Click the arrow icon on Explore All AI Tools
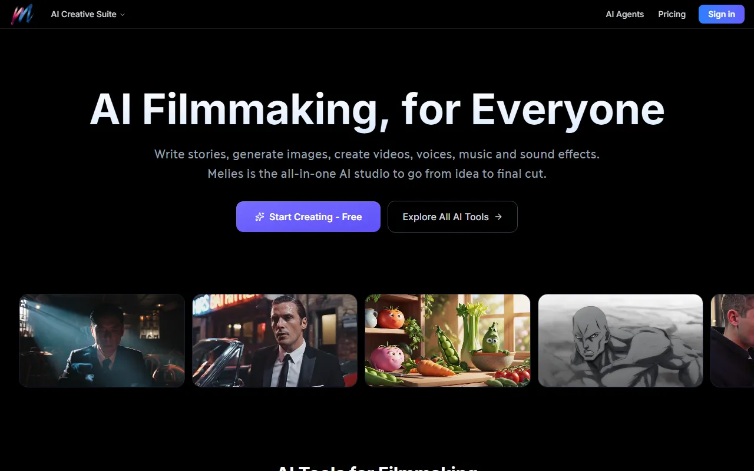This screenshot has height=471, width=754. point(498,217)
